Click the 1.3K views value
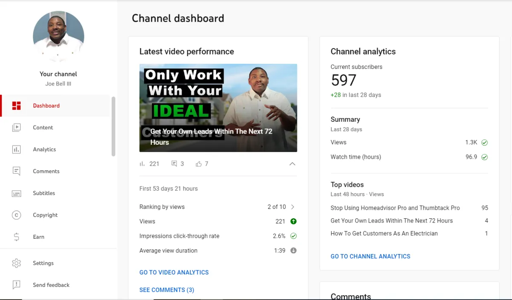512x300 pixels. coord(471,143)
